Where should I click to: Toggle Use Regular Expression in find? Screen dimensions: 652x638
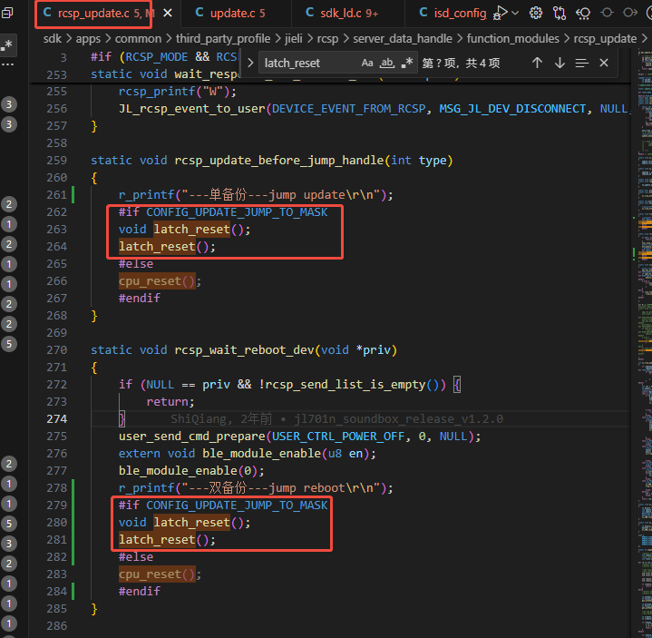coord(406,63)
